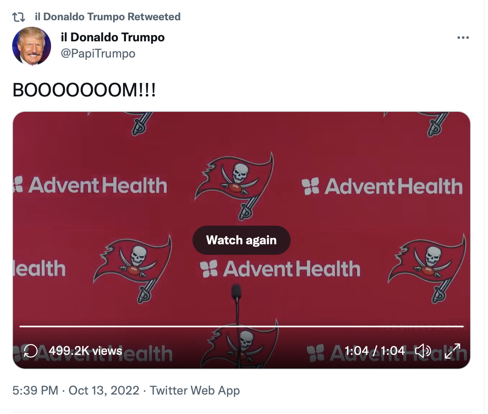Open the @PapiTrumpo handle
The height and width of the screenshot is (414, 488).
(x=98, y=53)
